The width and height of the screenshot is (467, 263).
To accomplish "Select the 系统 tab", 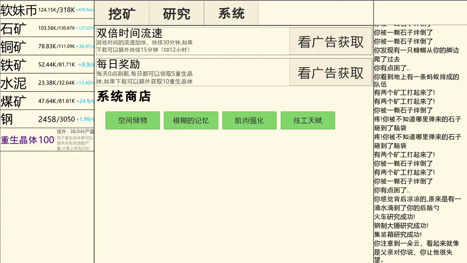I will tap(231, 13).
